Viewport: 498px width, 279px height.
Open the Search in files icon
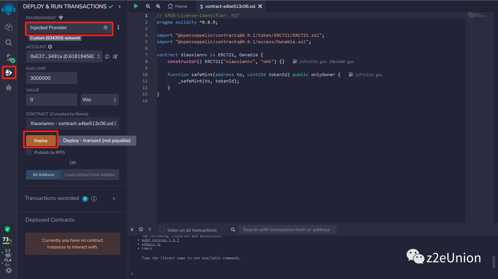(x=8, y=42)
